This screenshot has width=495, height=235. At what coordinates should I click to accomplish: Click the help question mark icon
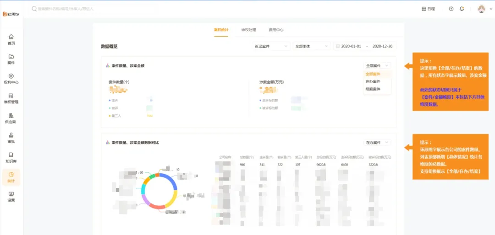point(451,9)
